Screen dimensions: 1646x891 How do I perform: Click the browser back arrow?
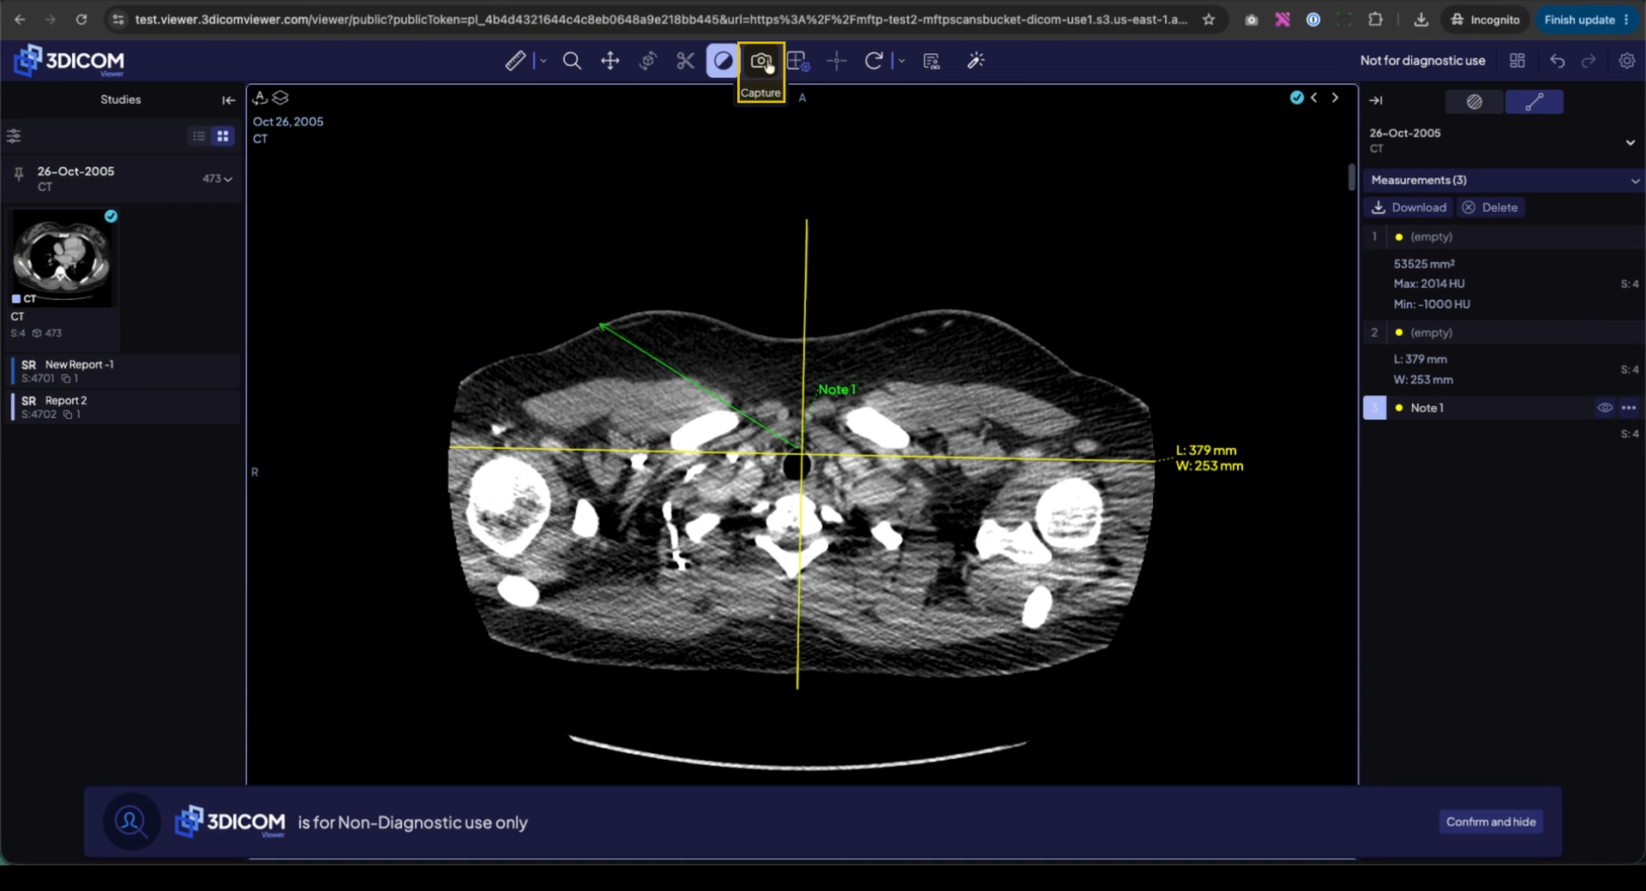pyautogui.click(x=20, y=20)
